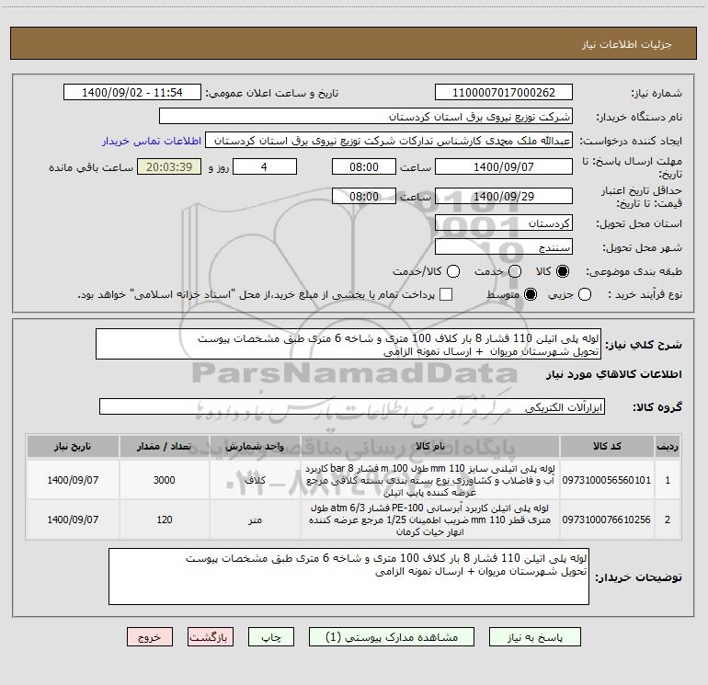
Task: Open اطلاعات تماس خریدار link
Action: coord(152,141)
